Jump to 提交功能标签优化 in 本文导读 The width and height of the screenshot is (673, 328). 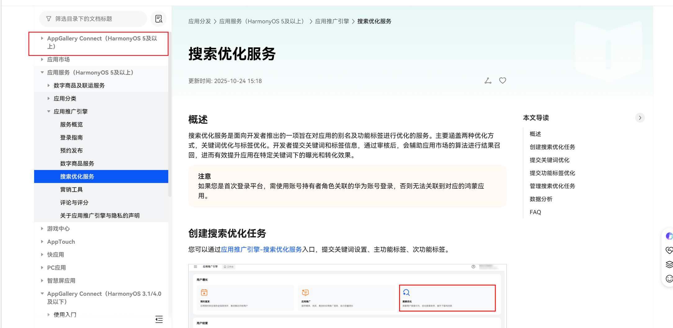coord(552,173)
